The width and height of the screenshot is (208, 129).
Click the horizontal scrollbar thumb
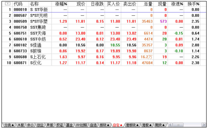tap(178, 125)
